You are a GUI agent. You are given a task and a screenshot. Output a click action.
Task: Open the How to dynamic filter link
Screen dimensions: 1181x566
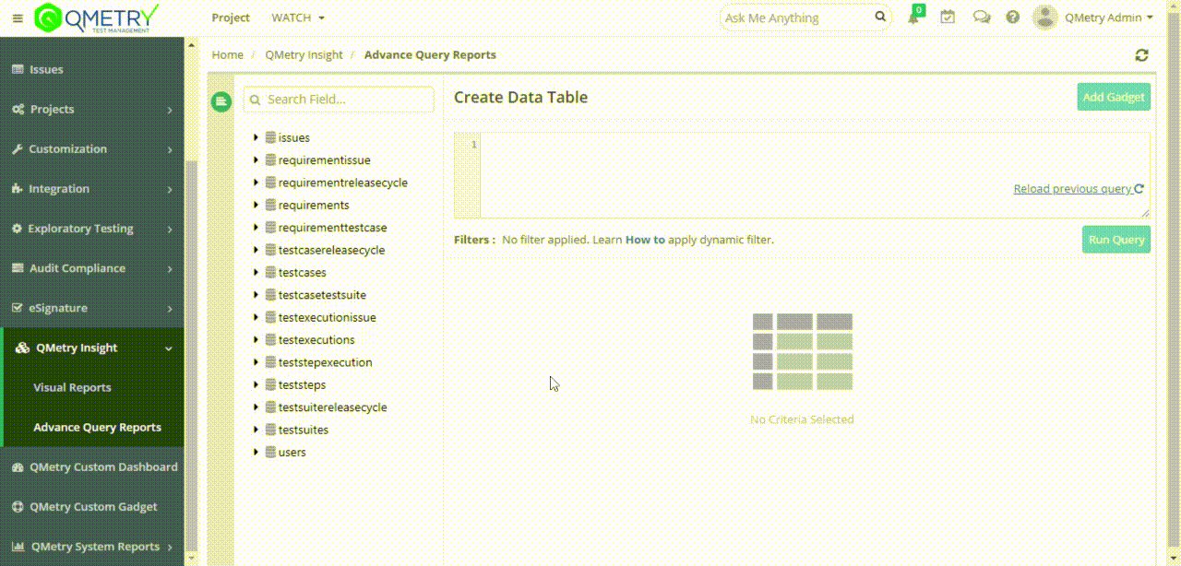pos(645,240)
